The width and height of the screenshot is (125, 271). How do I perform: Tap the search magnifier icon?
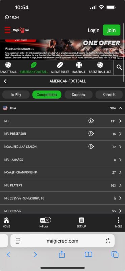(119, 67)
